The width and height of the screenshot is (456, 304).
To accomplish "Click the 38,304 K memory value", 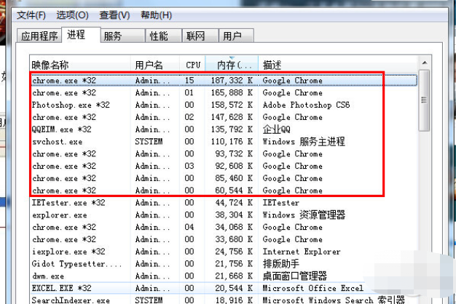I will 234,215.
